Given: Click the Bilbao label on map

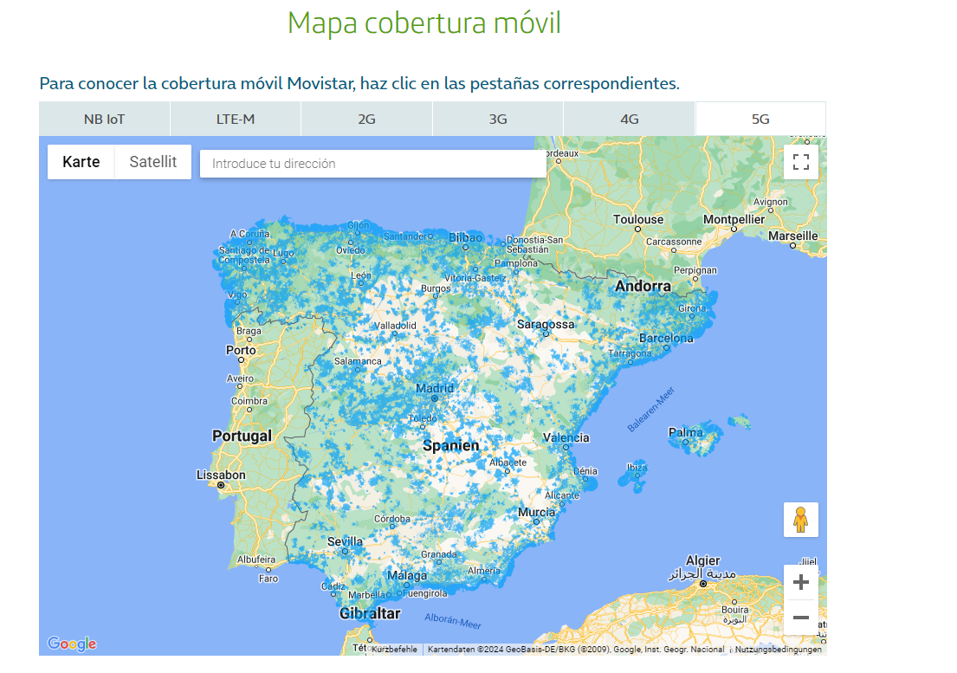Looking at the screenshot, I should pos(466,237).
